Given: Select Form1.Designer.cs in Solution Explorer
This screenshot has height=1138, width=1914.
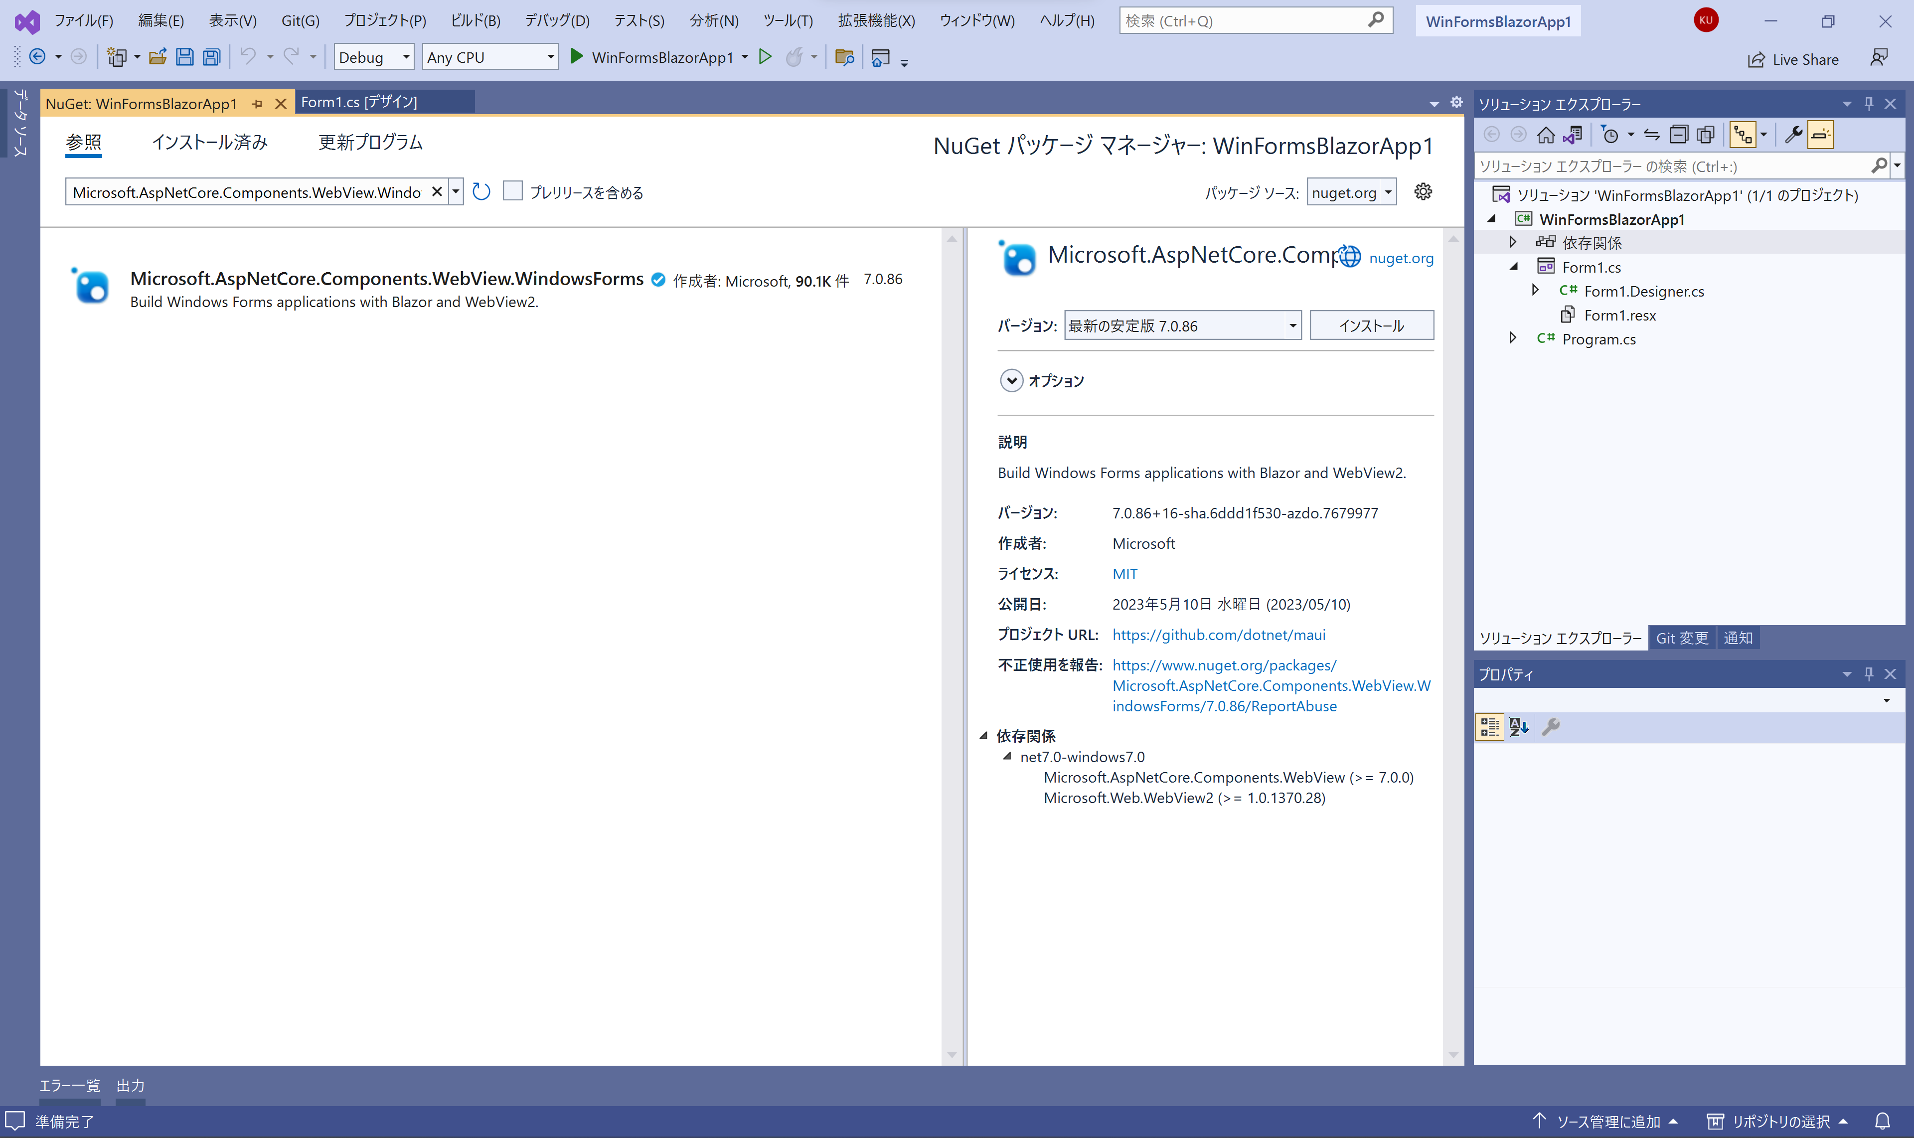Looking at the screenshot, I should click(x=1643, y=292).
